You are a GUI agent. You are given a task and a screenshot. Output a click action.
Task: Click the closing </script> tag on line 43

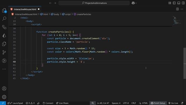37,72
